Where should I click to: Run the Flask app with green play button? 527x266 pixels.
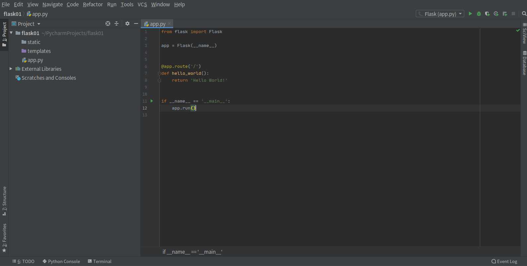470,14
